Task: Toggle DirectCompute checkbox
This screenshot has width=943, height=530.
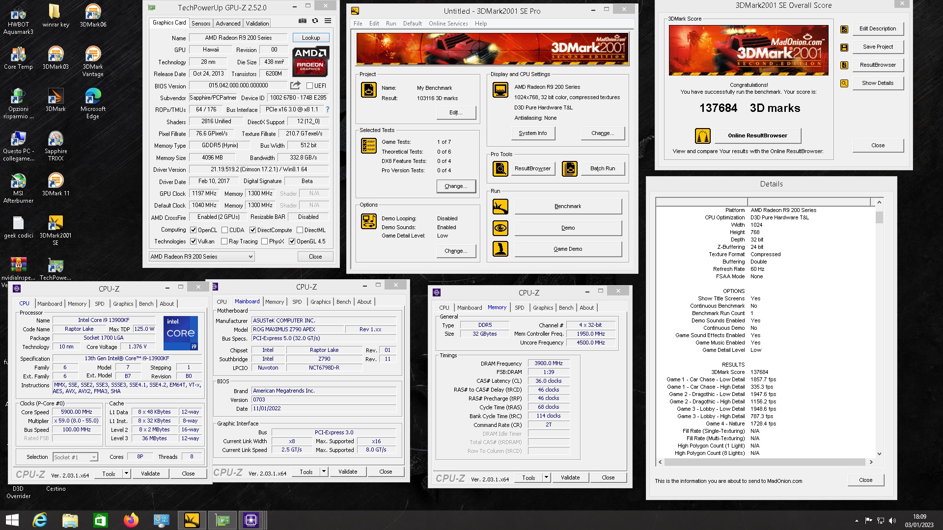Action: pyautogui.click(x=252, y=230)
